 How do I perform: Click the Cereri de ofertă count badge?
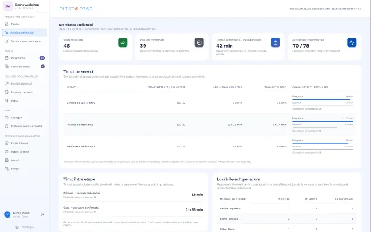coord(42,67)
